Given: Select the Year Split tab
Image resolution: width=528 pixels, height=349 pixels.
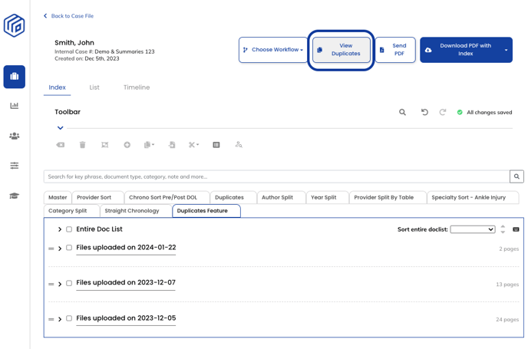Looking at the screenshot, I should pyautogui.click(x=327, y=197).
